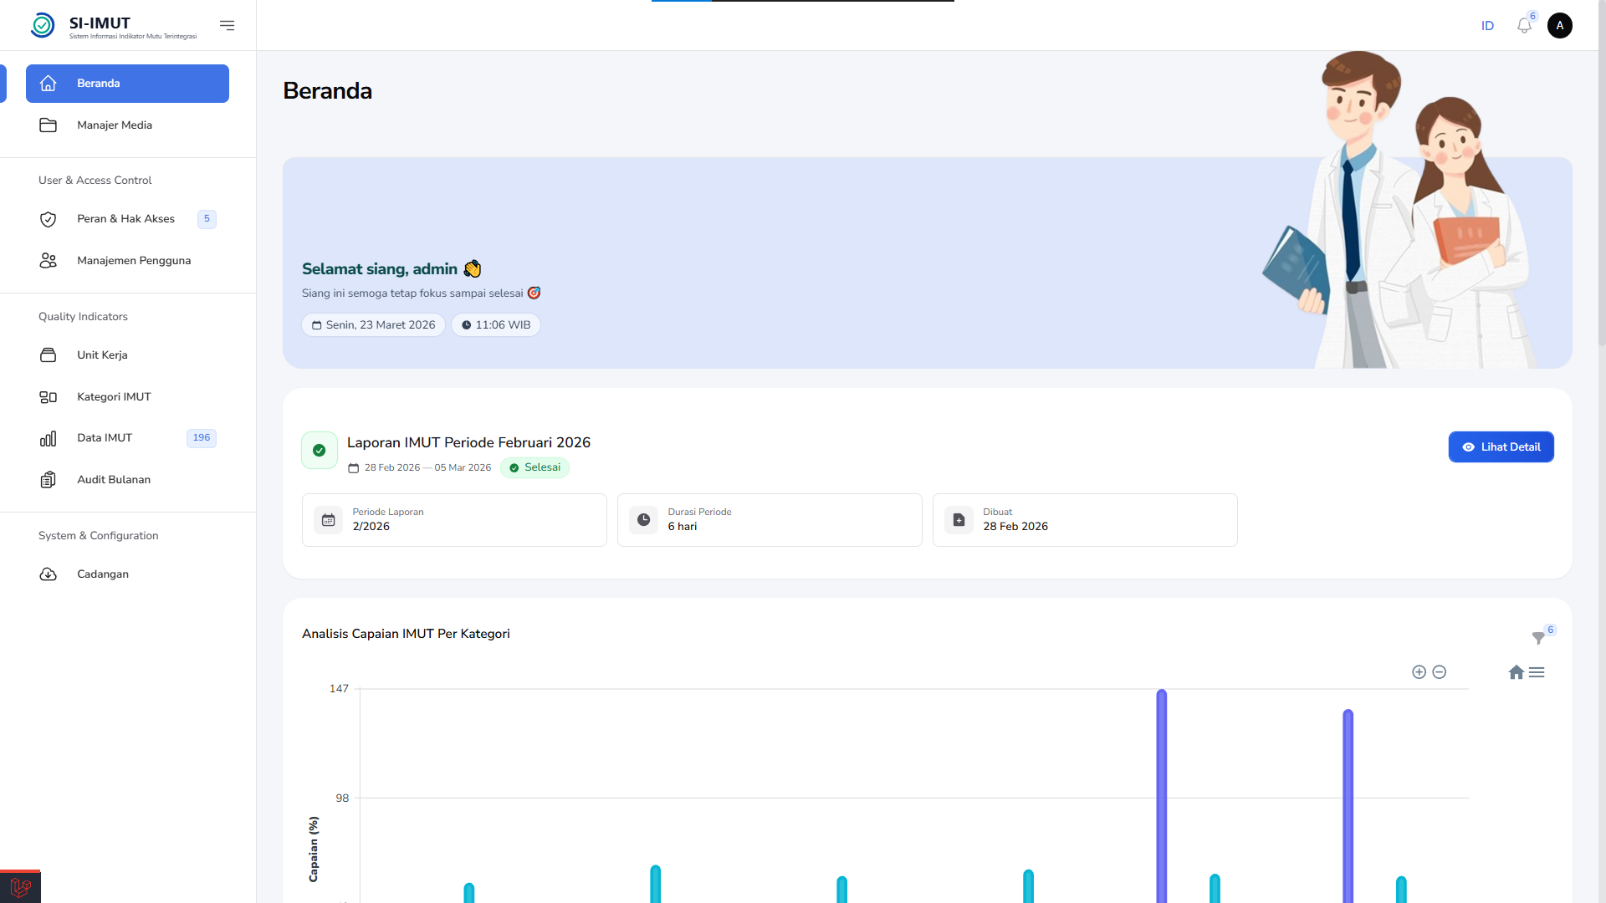The width and height of the screenshot is (1606, 903).
Task: Click the Selesai status badge
Action: click(534, 467)
